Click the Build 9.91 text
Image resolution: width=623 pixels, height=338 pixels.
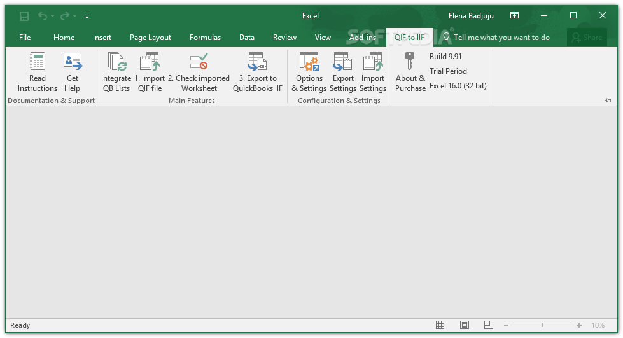pos(445,57)
